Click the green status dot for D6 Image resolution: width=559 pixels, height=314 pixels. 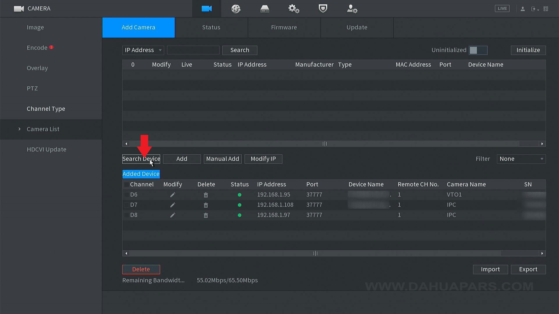pos(240,195)
